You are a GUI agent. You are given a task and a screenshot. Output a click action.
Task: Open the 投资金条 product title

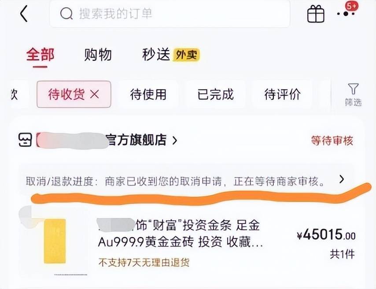coord(181,234)
